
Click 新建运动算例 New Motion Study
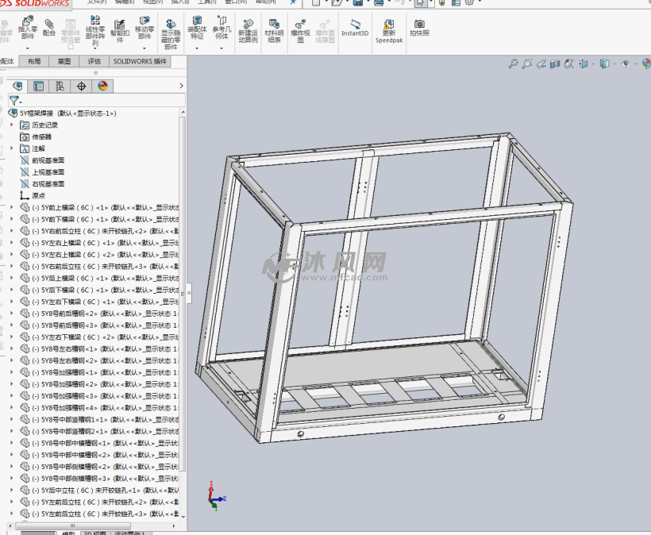coord(248,31)
